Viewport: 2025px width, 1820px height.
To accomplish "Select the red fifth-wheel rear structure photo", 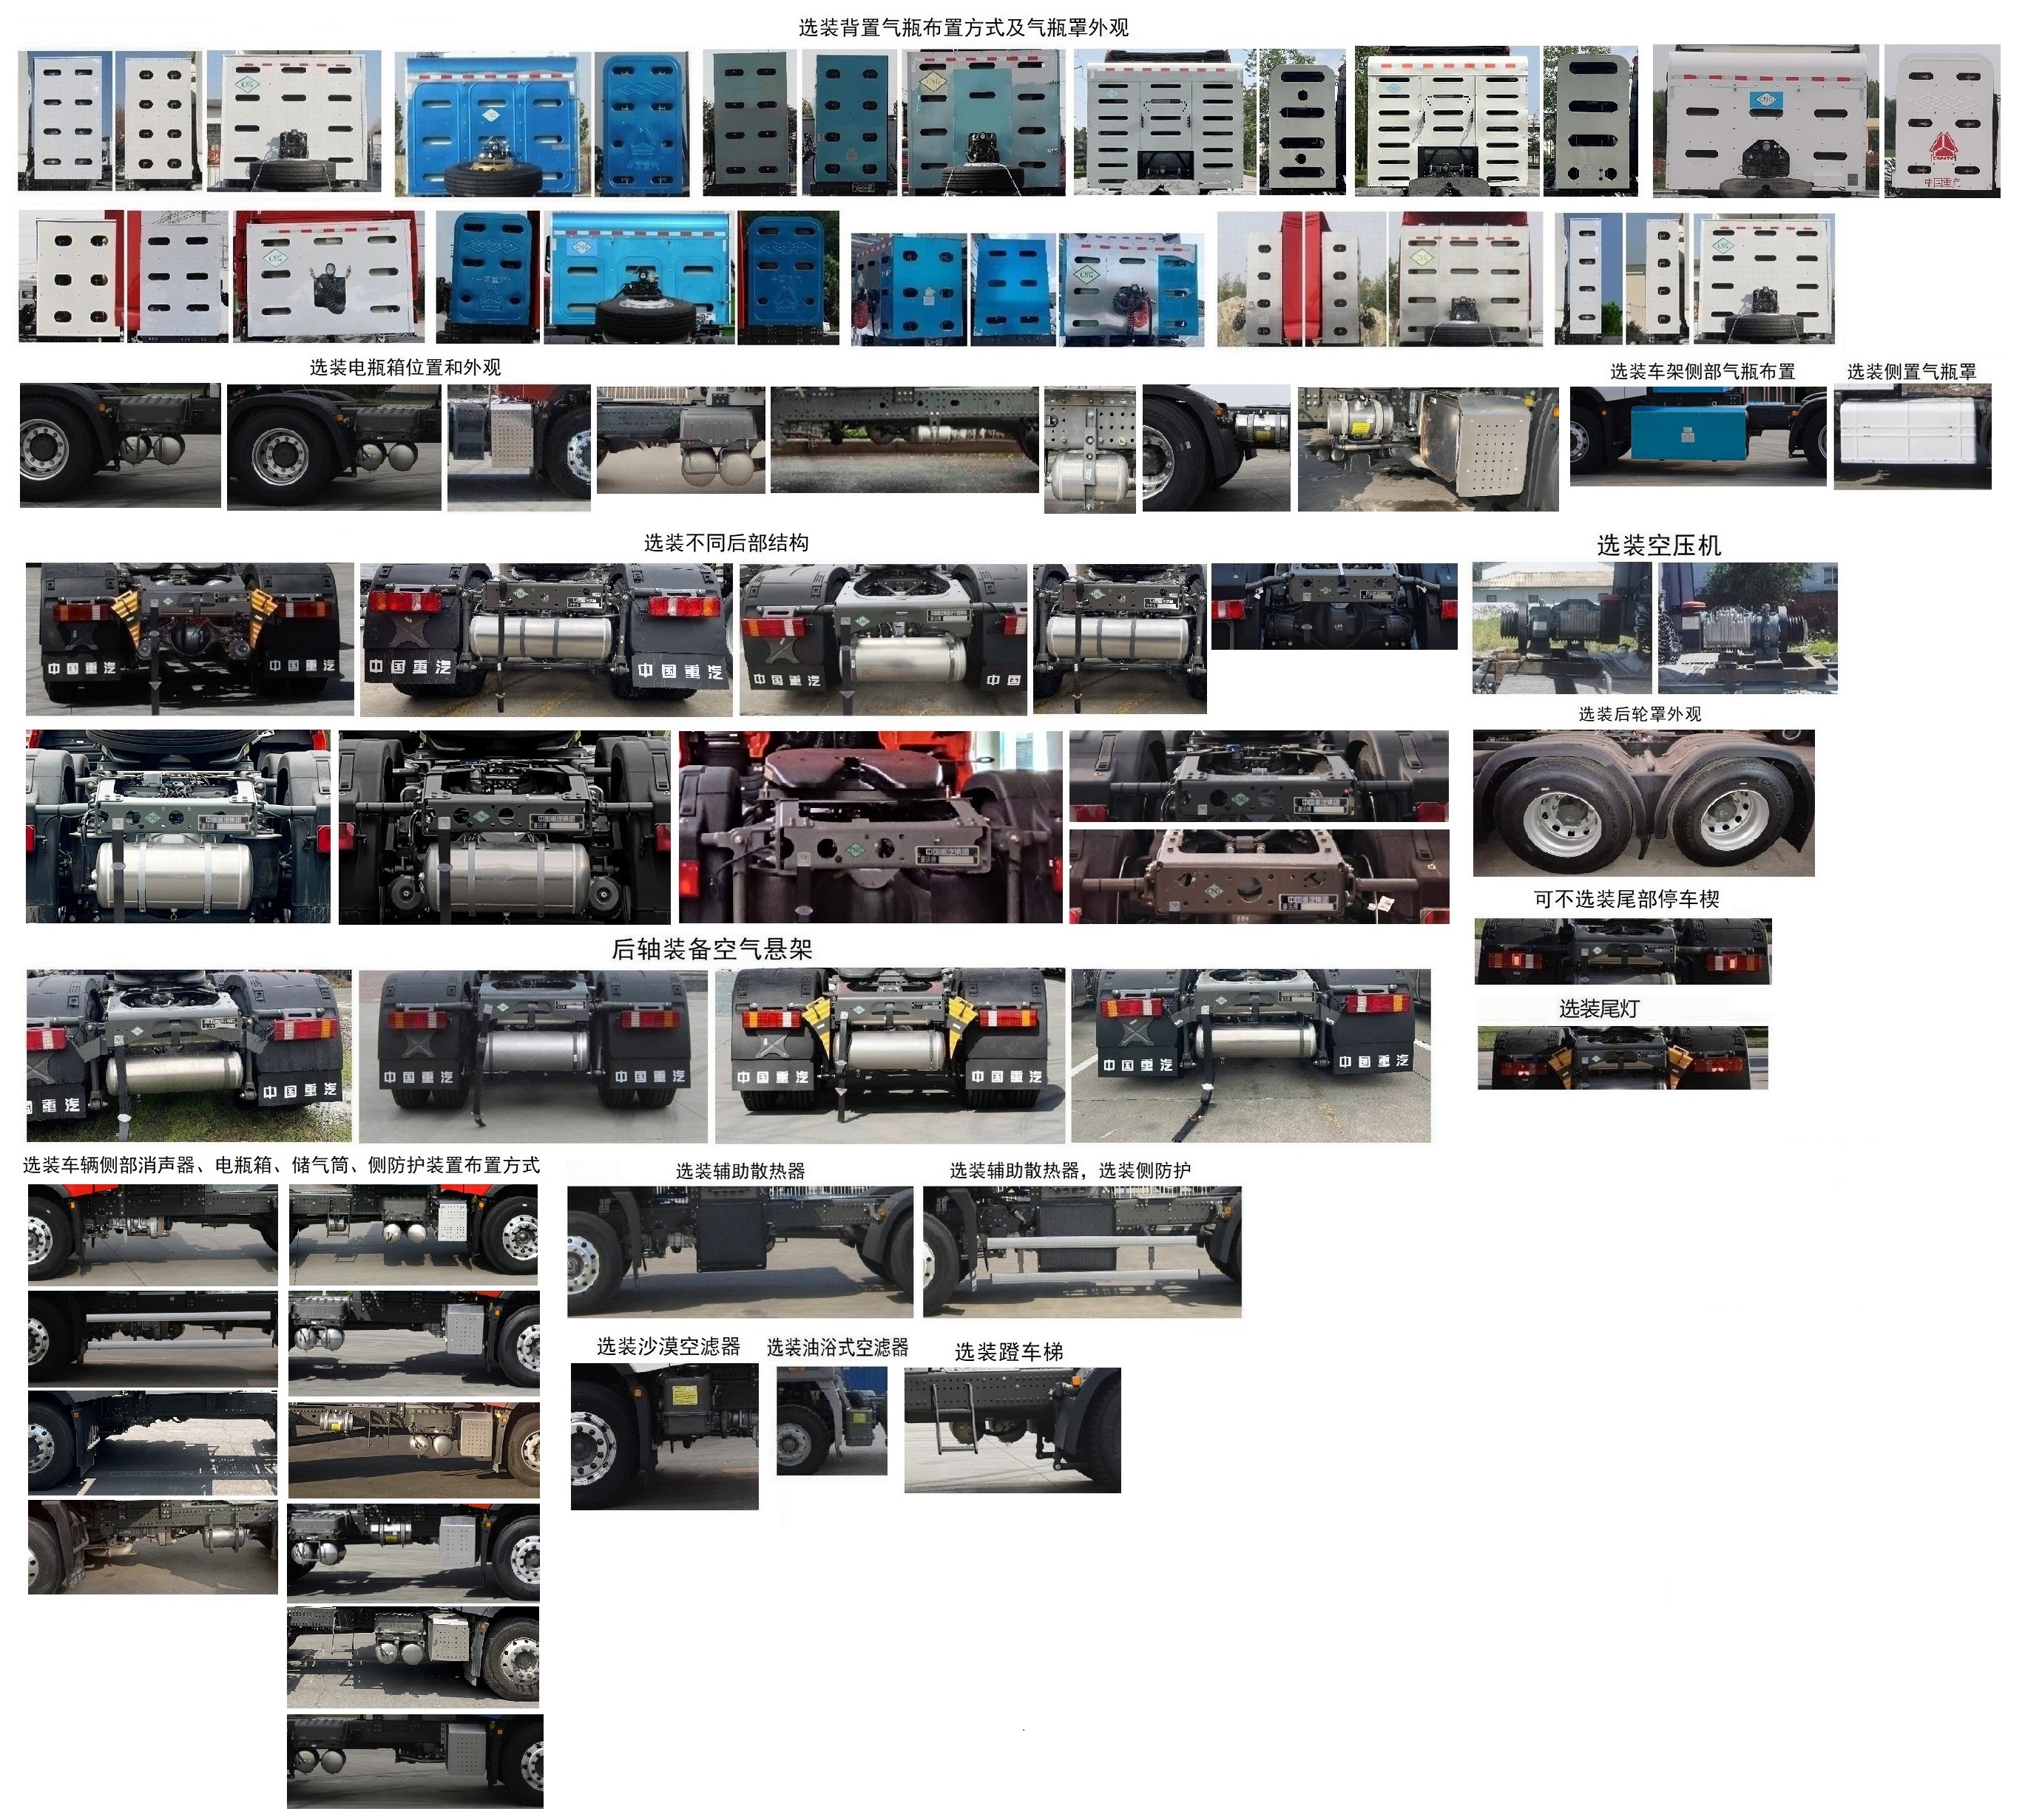I will click(x=870, y=826).
